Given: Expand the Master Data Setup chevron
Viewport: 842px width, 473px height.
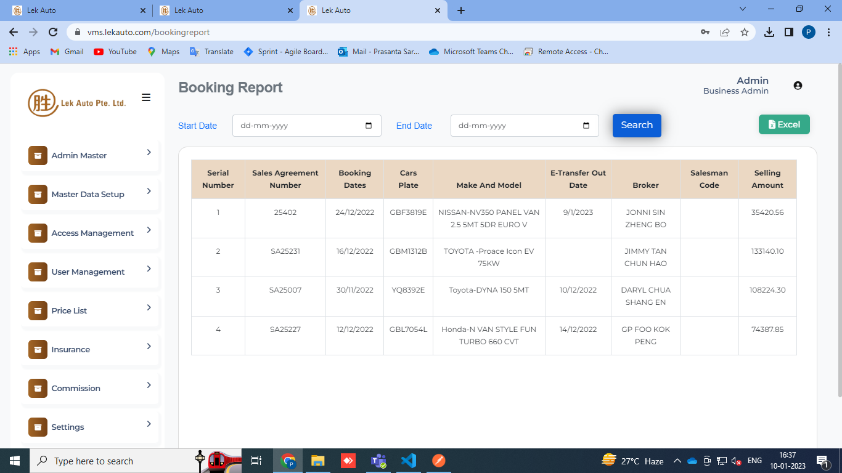Looking at the screenshot, I should point(149,192).
